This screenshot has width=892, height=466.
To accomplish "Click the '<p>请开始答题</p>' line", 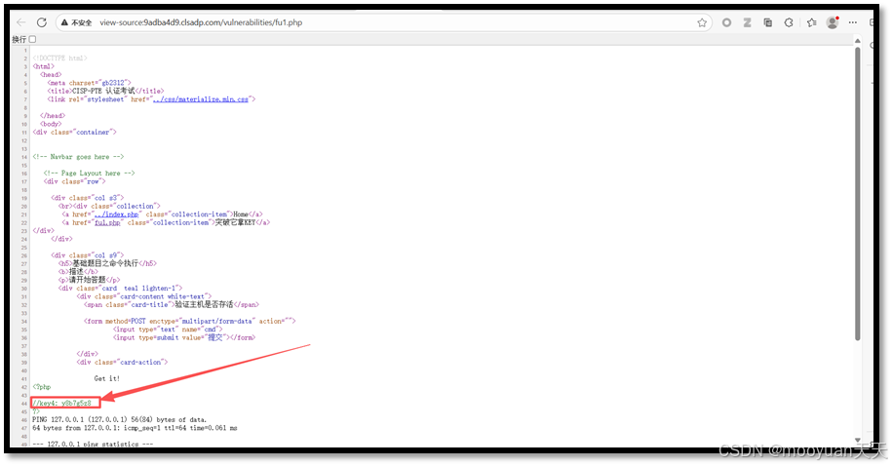I will [89, 280].
